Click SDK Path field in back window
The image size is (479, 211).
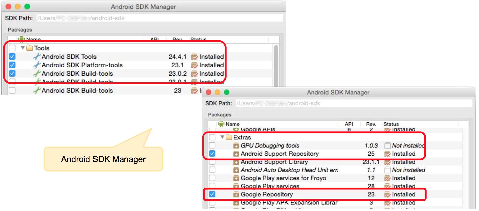point(160,18)
